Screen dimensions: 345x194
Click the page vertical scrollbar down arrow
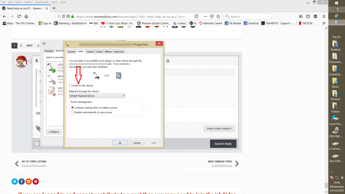(326, 192)
